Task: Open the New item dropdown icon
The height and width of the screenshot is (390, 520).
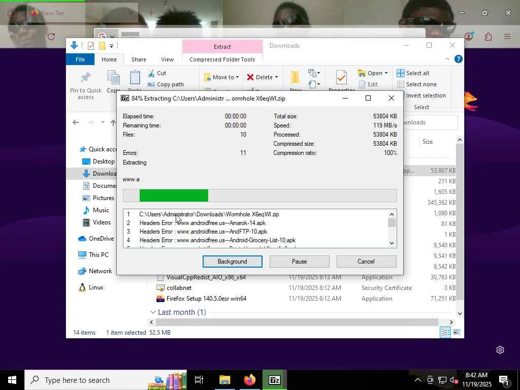Action: [x=314, y=73]
